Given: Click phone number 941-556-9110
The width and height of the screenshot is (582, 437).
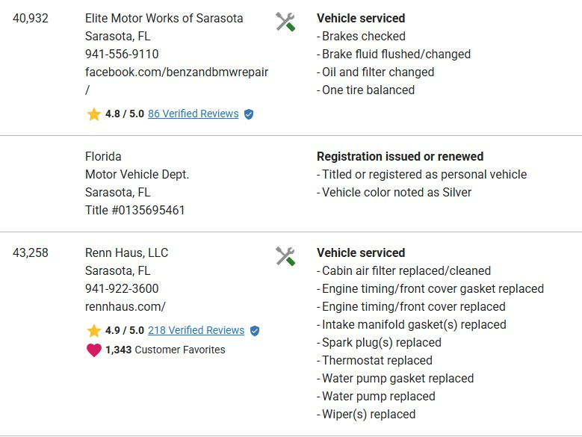Looking at the screenshot, I should pyautogui.click(x=122, y=54).
